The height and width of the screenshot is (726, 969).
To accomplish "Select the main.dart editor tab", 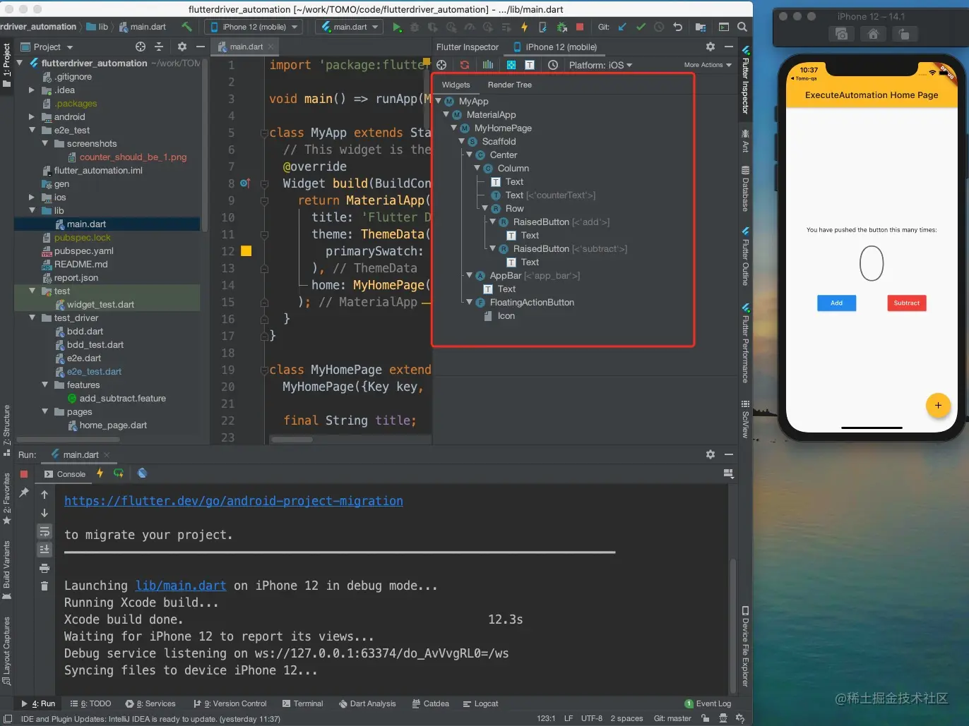I will pyautogui.click(x=246, y=47).
